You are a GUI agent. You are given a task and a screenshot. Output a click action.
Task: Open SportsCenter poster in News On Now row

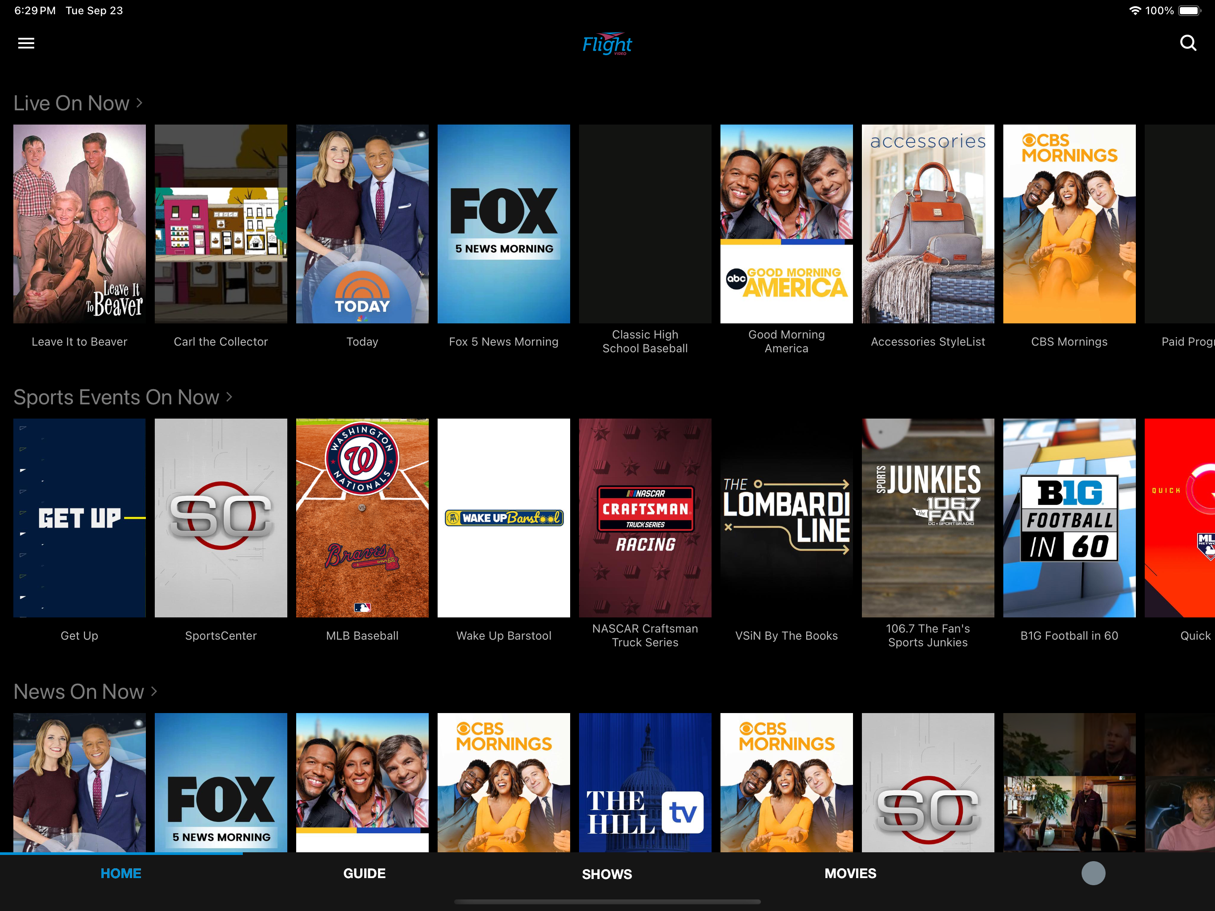pyautogui.click(x=928, y=782)
